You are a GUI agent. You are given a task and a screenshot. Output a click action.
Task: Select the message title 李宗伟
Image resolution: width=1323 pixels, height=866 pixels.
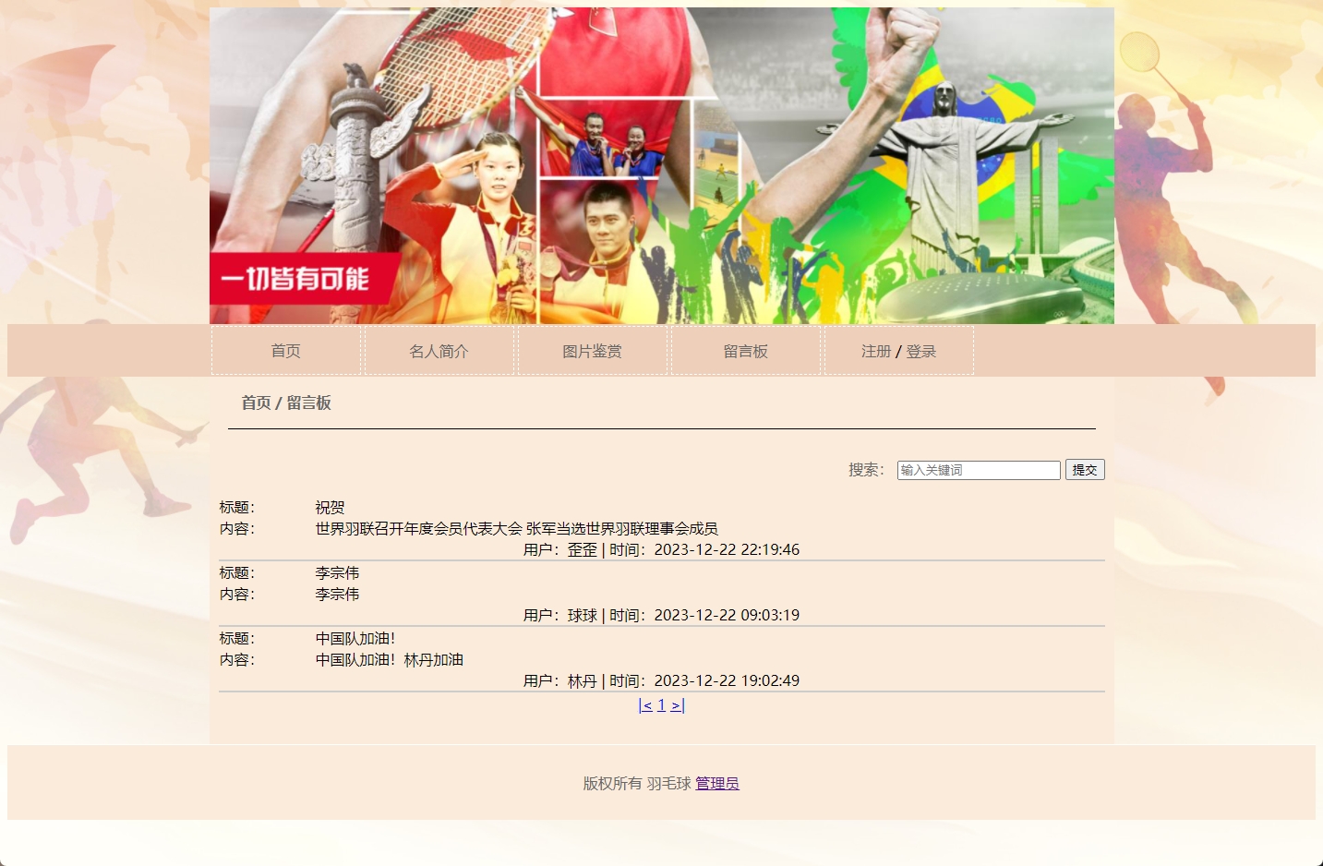[x=337, y=573]
